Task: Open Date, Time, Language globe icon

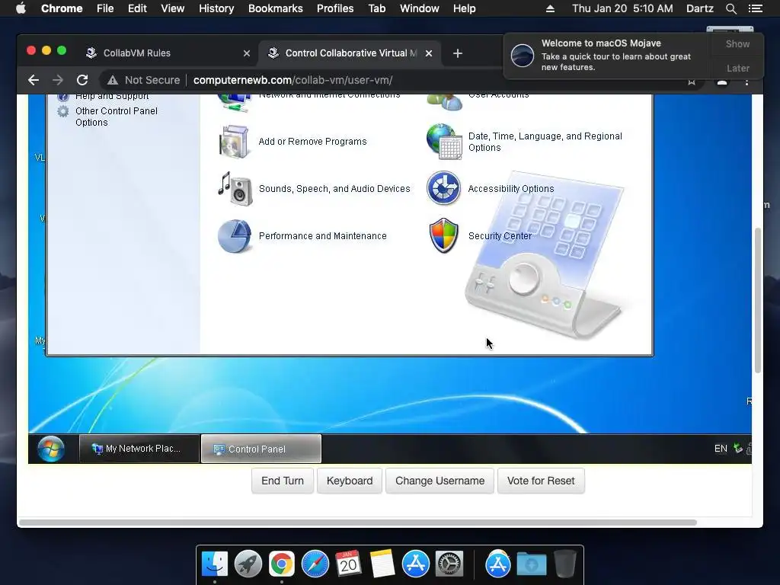Action: point(444,142)
